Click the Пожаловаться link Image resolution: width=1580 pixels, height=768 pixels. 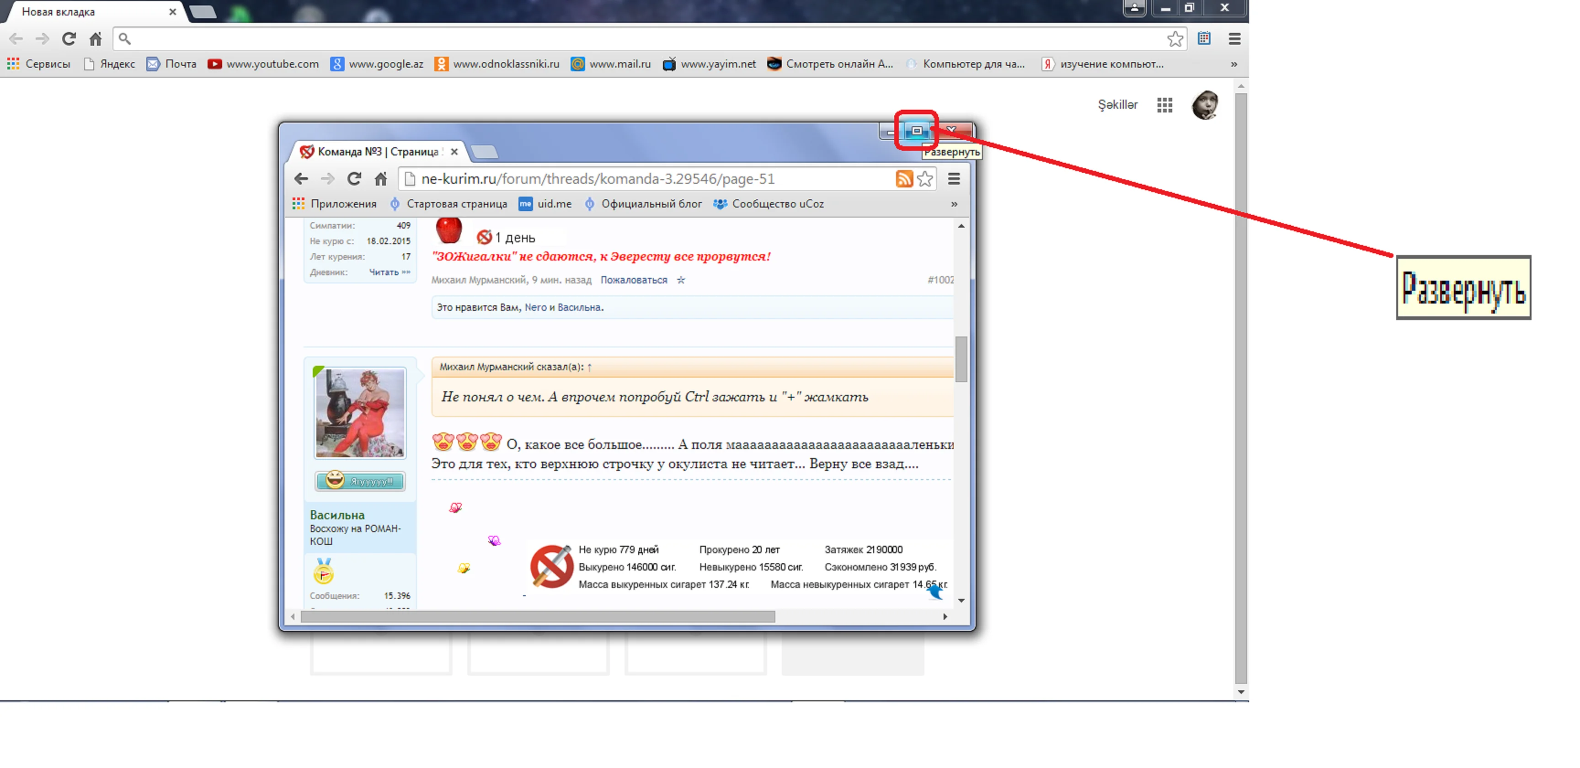click(634, 280)
